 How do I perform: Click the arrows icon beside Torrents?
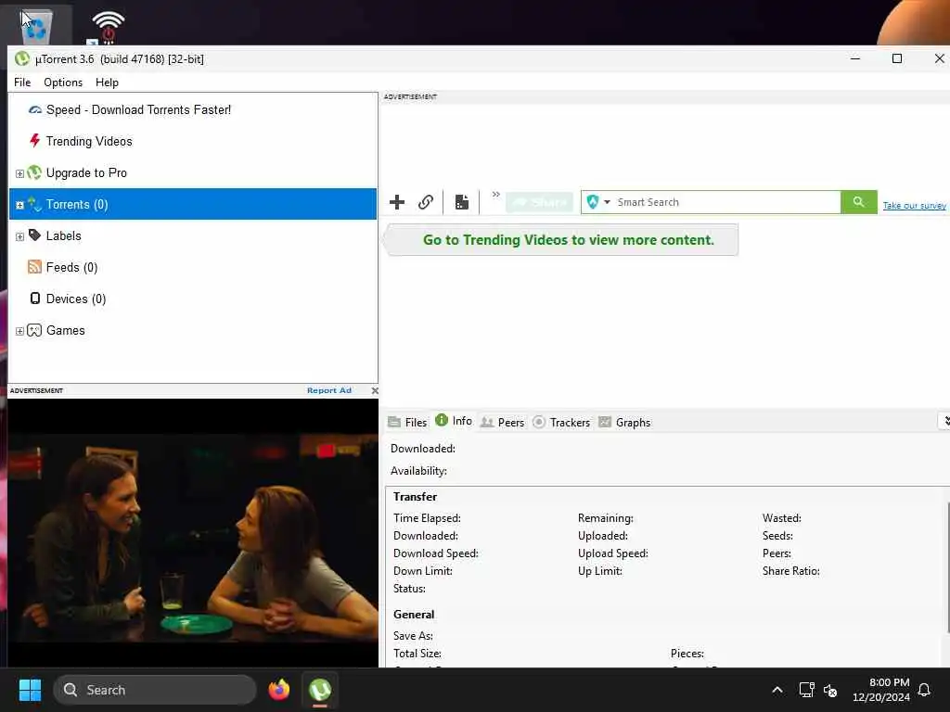pyautogui.click(x=34, y=204)
